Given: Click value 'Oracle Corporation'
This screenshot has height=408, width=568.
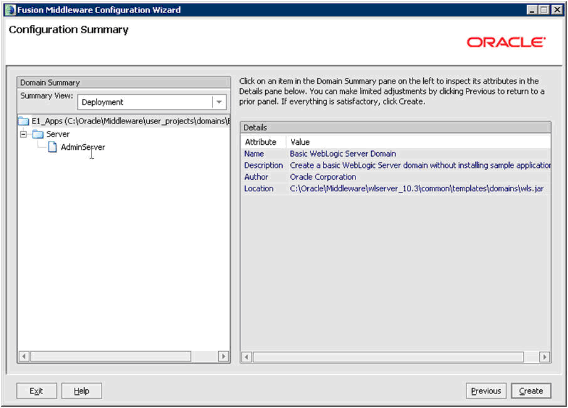Looking at the screenshot, I should coord(323,177).
